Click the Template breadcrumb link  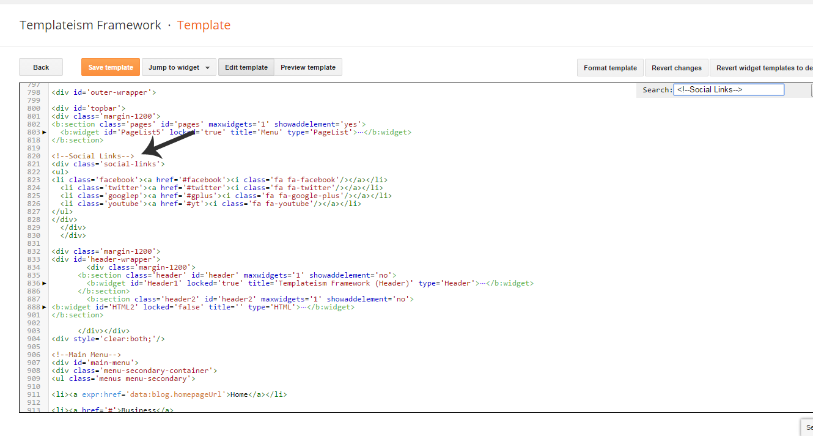tap(204, 25)
